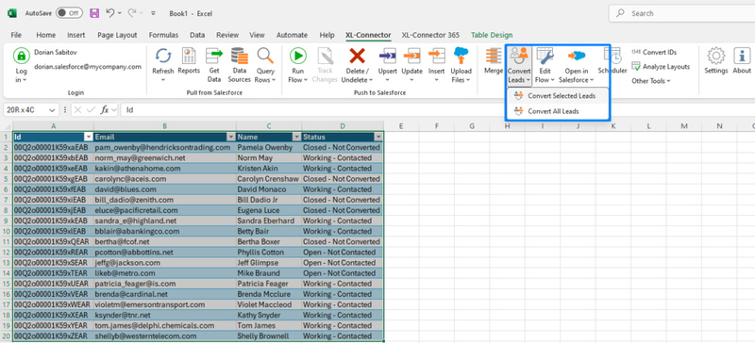This screenshot has height=343, width=755.
Task: Click the Open in Salesforce icon
Action: [x=577, y=56]
